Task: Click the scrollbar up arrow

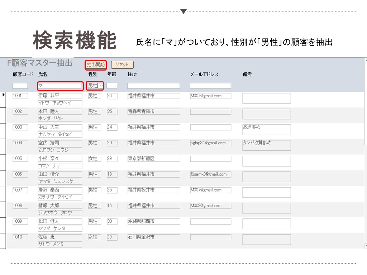Action: [x=365, y=60]
